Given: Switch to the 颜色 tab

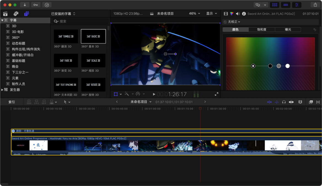Looking at the screenshot, I should pyautogui.click(x=235, y=30).
